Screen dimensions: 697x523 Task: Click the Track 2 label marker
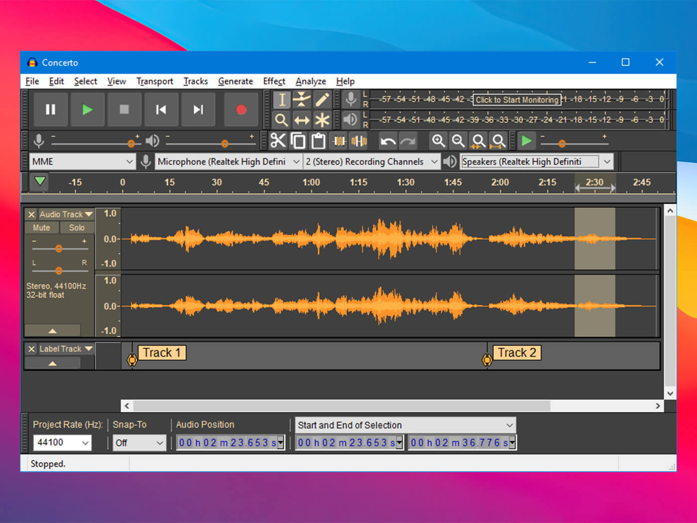tap(487, 359)
